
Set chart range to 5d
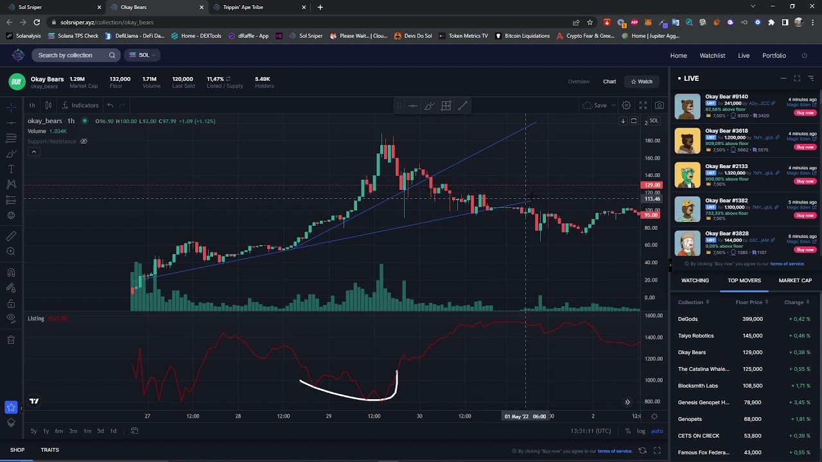click(x=100, y=431)
